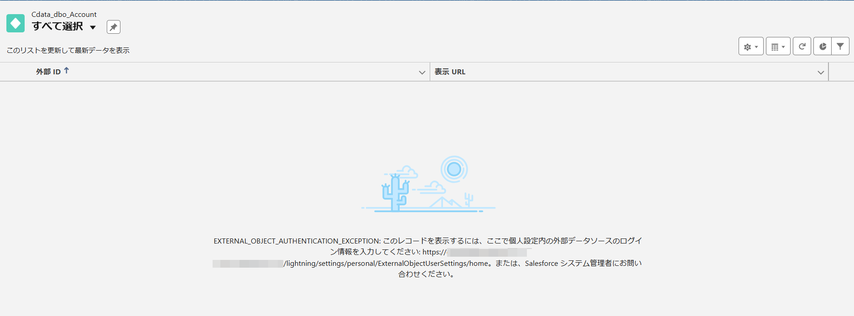Pin the すべて選択 list view
This screenshot has height=316, width=854.
coord(114,27)
